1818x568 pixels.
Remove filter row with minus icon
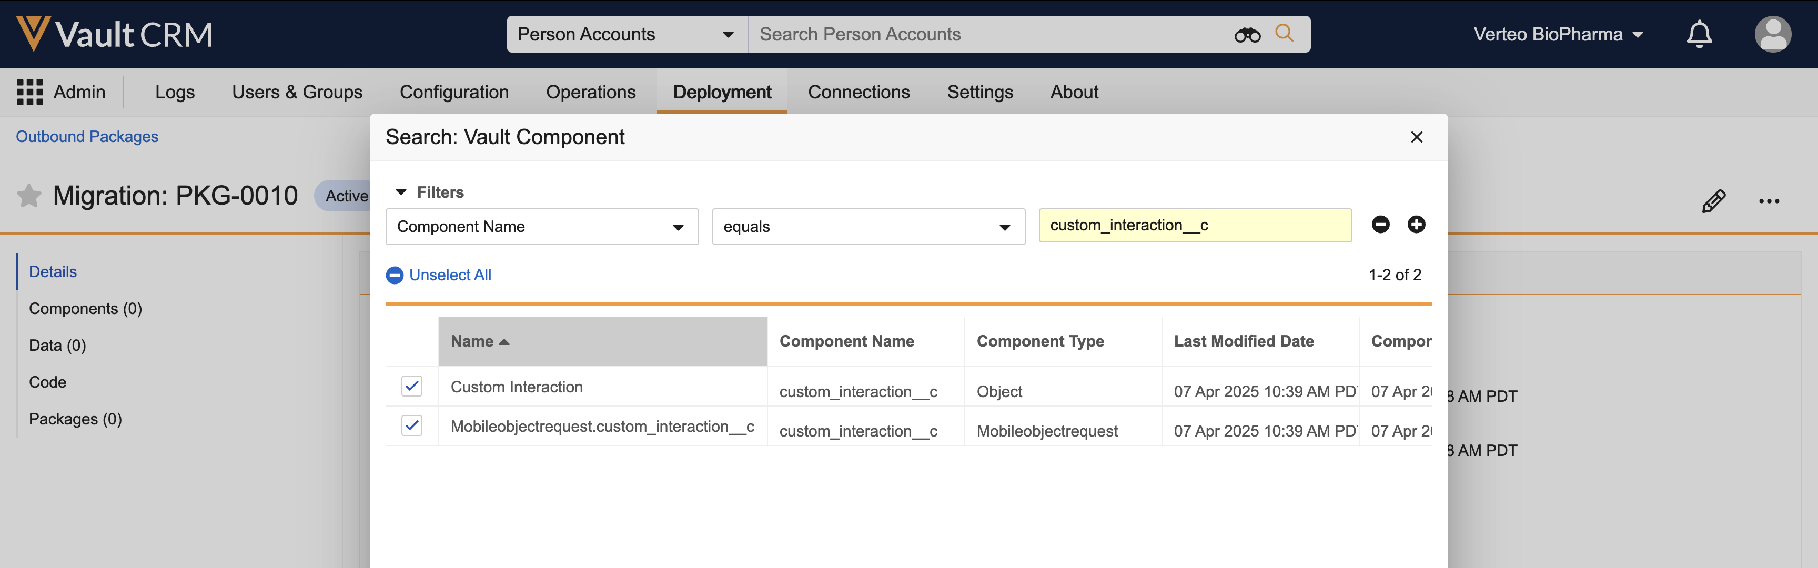pyautogui.click(x=1380, y=225)
